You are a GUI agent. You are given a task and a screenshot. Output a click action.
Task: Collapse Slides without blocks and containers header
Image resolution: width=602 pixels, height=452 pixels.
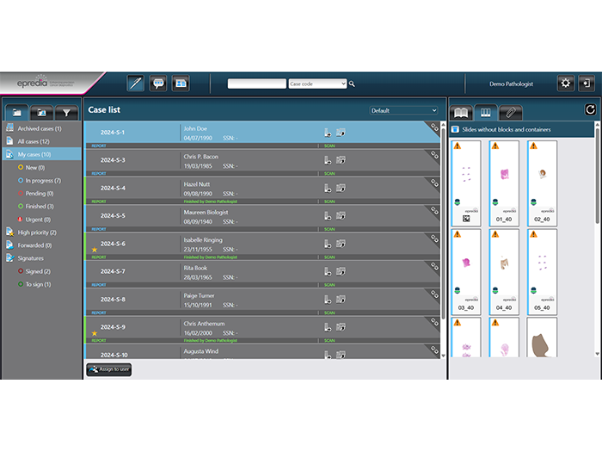[x=522, y=129]
